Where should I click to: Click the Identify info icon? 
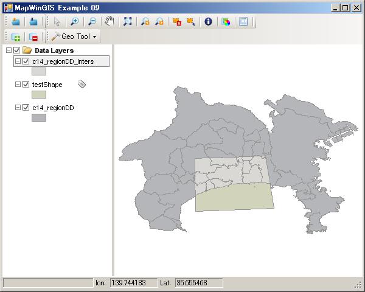[x=208, y=21]
